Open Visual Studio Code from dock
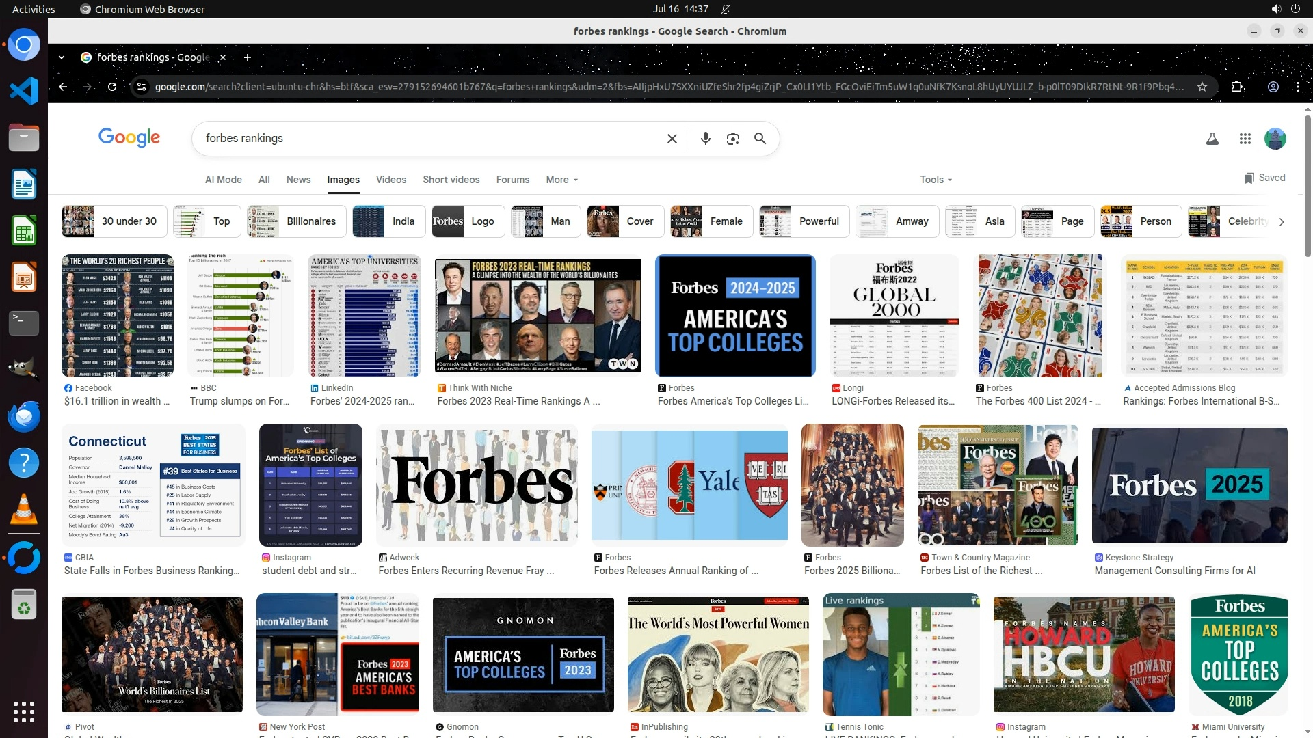The height and width of the screenshot is (738, 1313). [24, 91]
